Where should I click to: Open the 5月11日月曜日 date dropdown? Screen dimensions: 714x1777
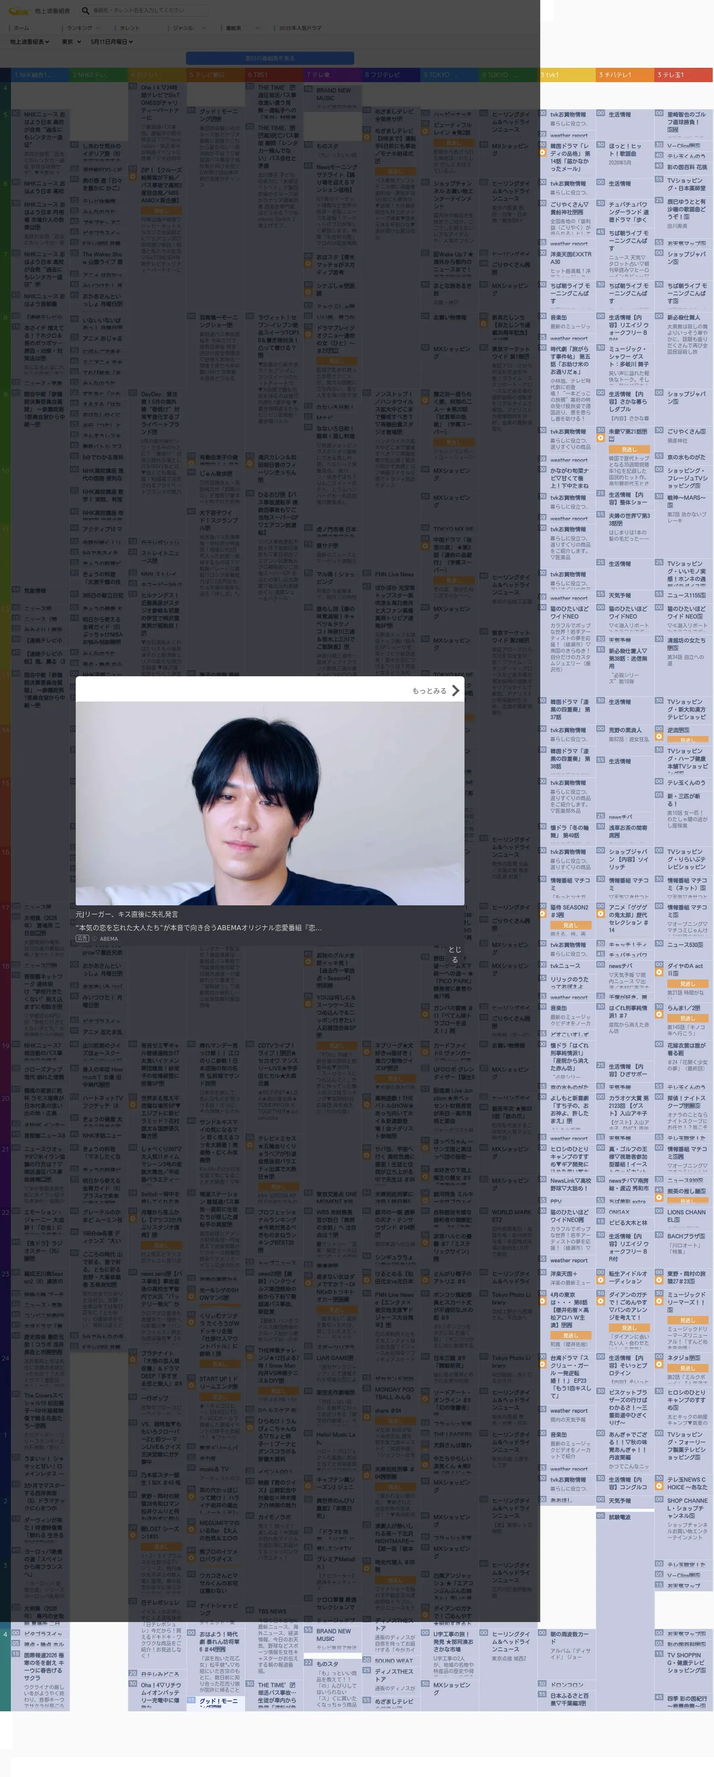(x=111, y=42)
